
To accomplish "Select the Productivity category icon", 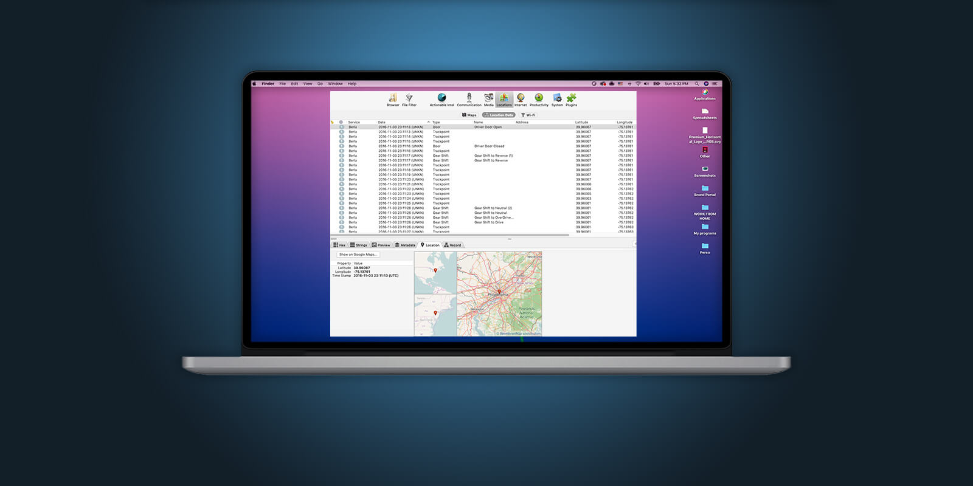I will click(x=539, y=100).
